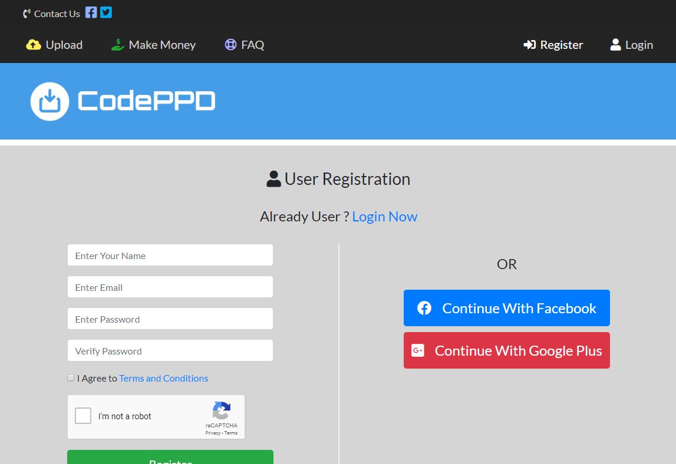Click the reCAPTCHA logo icon
The width and height of the screenshot is (676, 464).
[221, 410]
